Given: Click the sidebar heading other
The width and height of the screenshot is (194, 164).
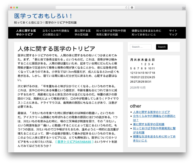Looking at the screenshot, I should (x=135, y=106).
